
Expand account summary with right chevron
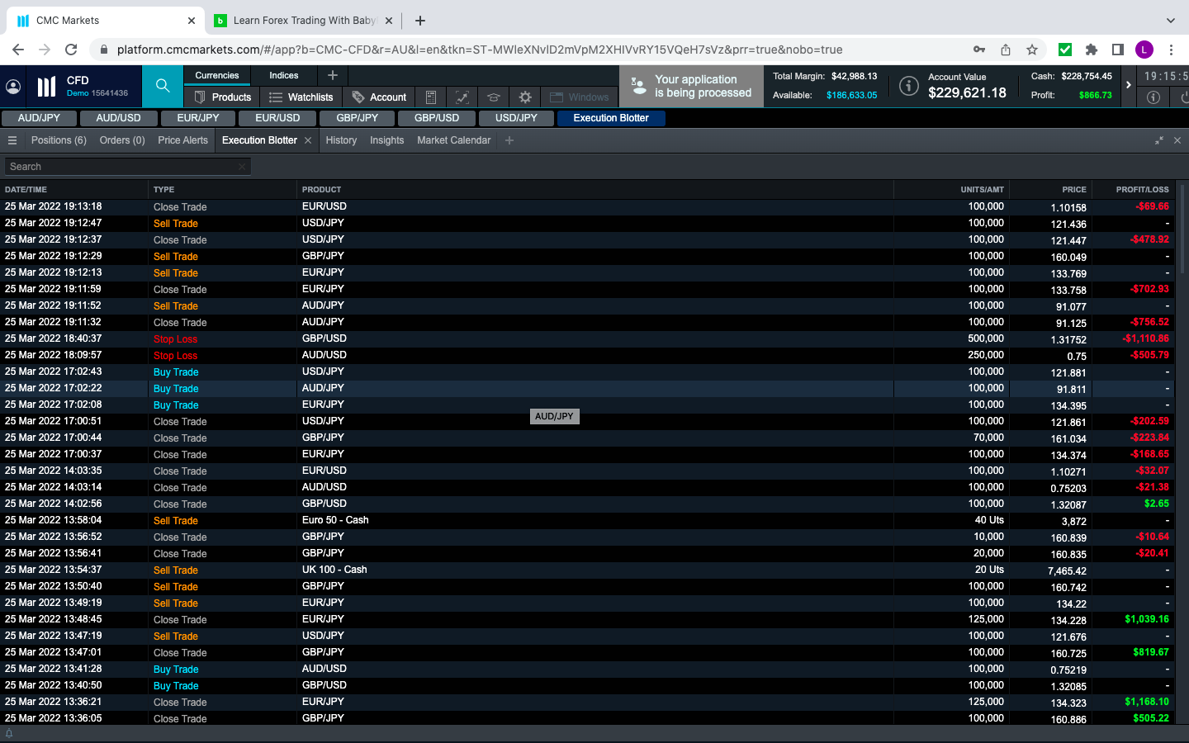1128,85
